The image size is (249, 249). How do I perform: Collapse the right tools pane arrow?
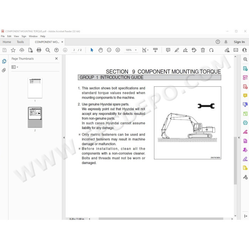pyautogui.click(x=239, y=138)
